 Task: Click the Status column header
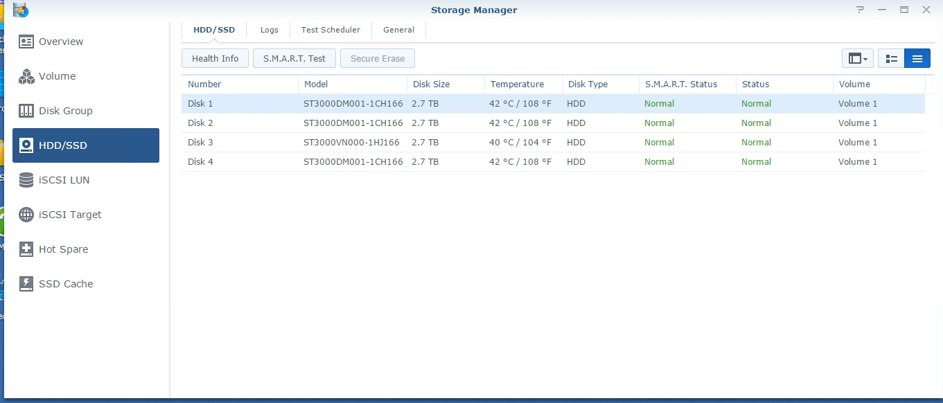(x=784, y=84)
